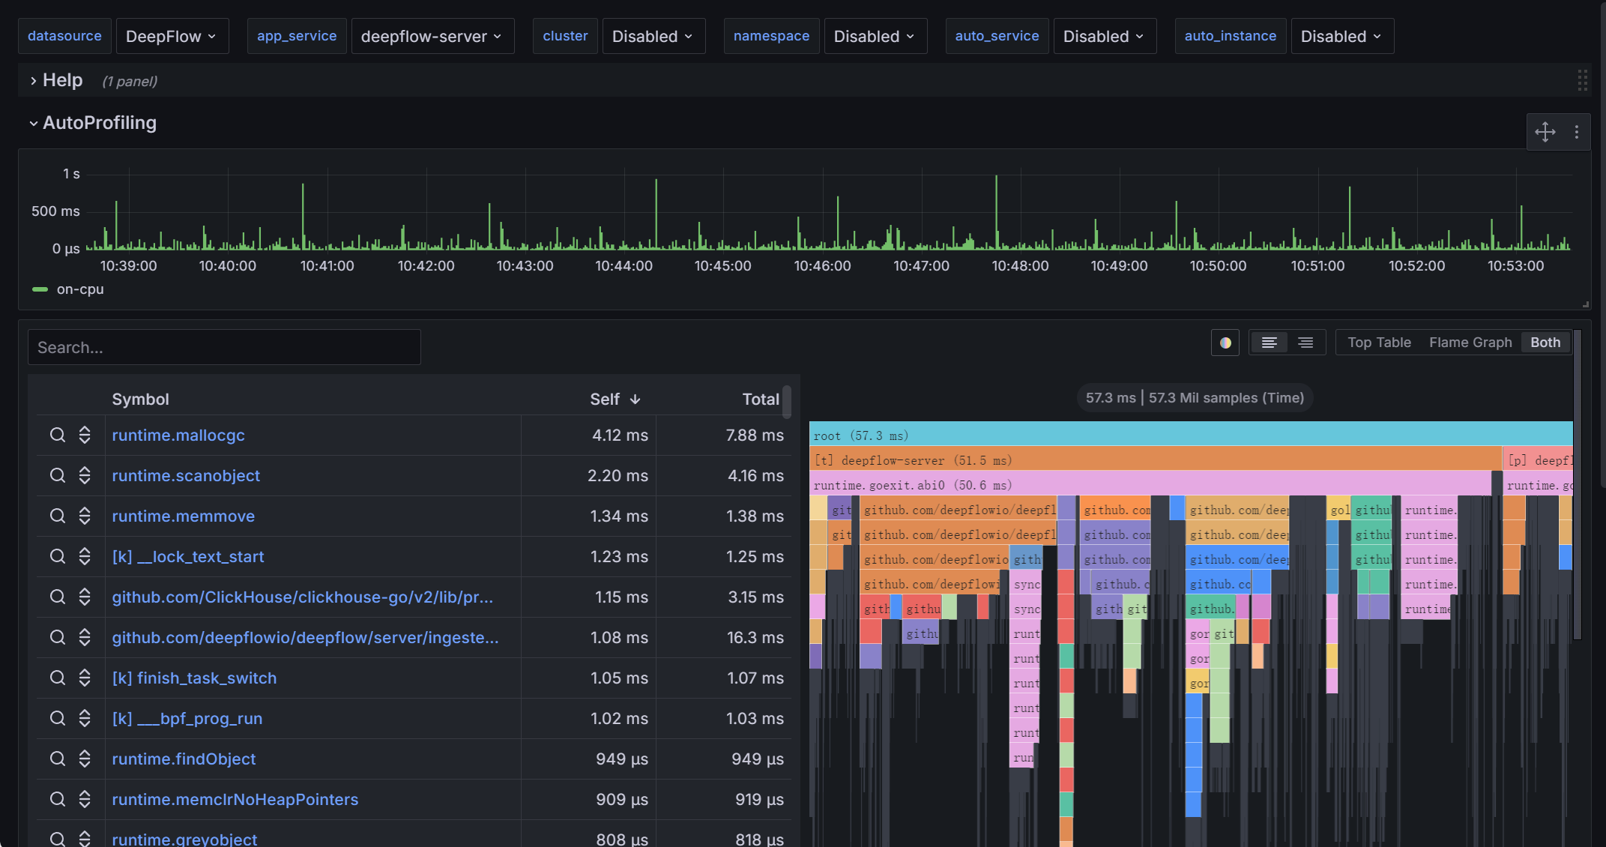The width and height of the screenshot is (1606, 847).
Task: Select right text align for flame graph labels
Action: pos(1305,343)
